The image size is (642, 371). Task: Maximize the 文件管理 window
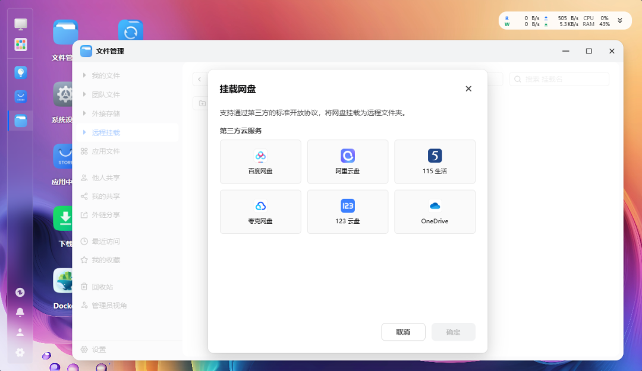pyautogui.click(x=588, y=51)
